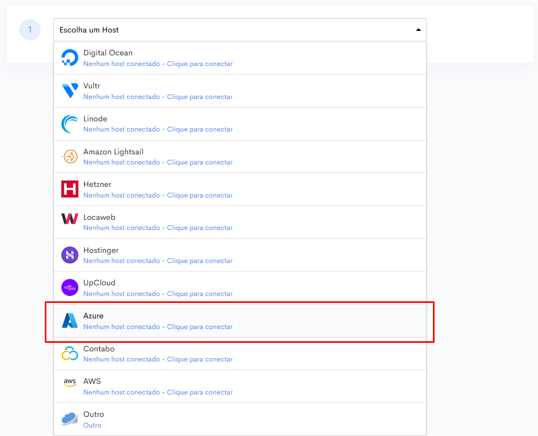This screenshot has width=538, height=436.
Task: Click connect link under UpCloud
Action: 158,293
